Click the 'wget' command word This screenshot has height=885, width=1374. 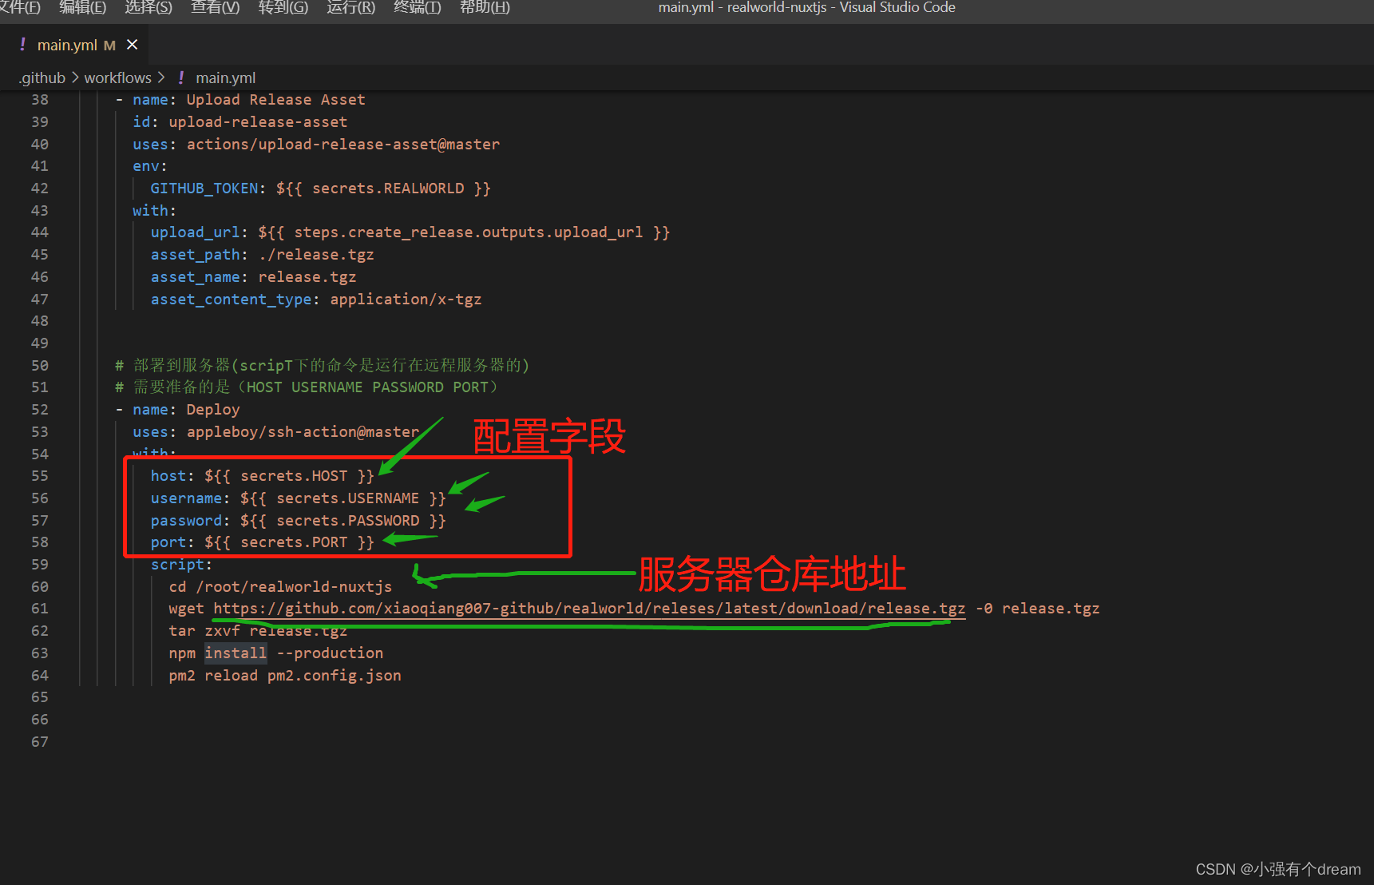tap(186, 609)
